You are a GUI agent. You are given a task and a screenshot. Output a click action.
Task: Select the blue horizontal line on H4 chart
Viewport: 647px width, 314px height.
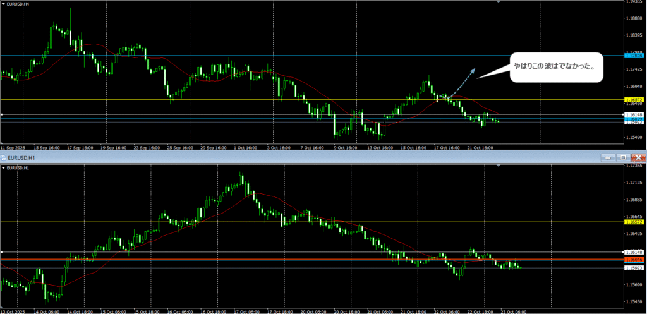point(253,56)
